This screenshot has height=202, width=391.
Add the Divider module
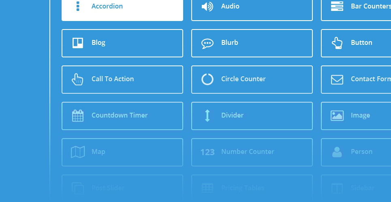pyautogui.click(x=252, y=116)
